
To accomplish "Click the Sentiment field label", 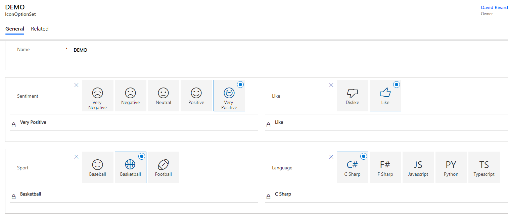I will [28, 96].
